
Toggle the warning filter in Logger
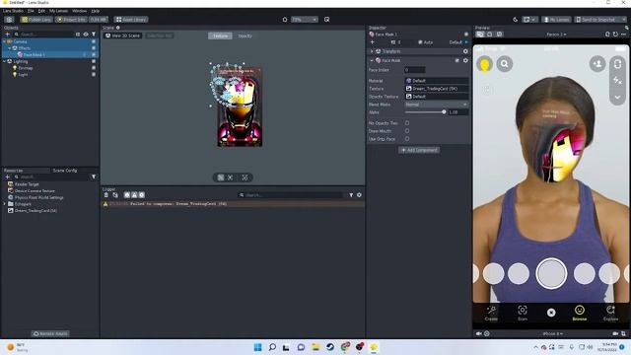(x=134, y=195)
